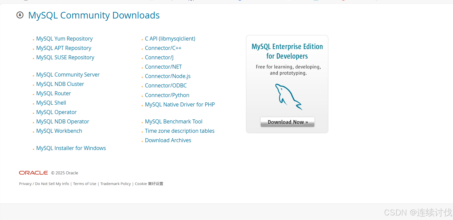This screenshot has width=453, height=220.
Task: Click the © 2025 Oracle text
Action: coord(64,173)
